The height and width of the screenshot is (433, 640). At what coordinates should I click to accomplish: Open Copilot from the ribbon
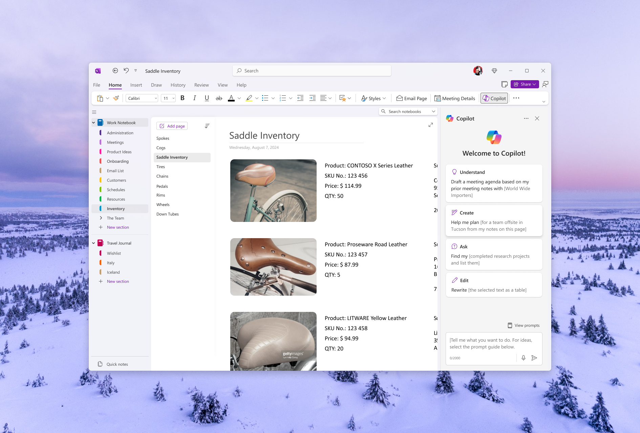pos(494,98)
